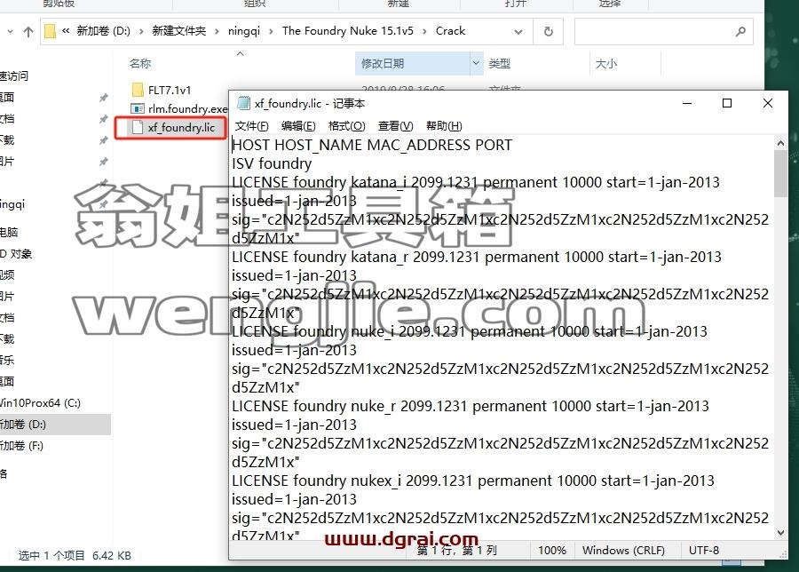Sort files by 大小 column
Viewport: 799px width, 572px height.
(x=606, y=64)
